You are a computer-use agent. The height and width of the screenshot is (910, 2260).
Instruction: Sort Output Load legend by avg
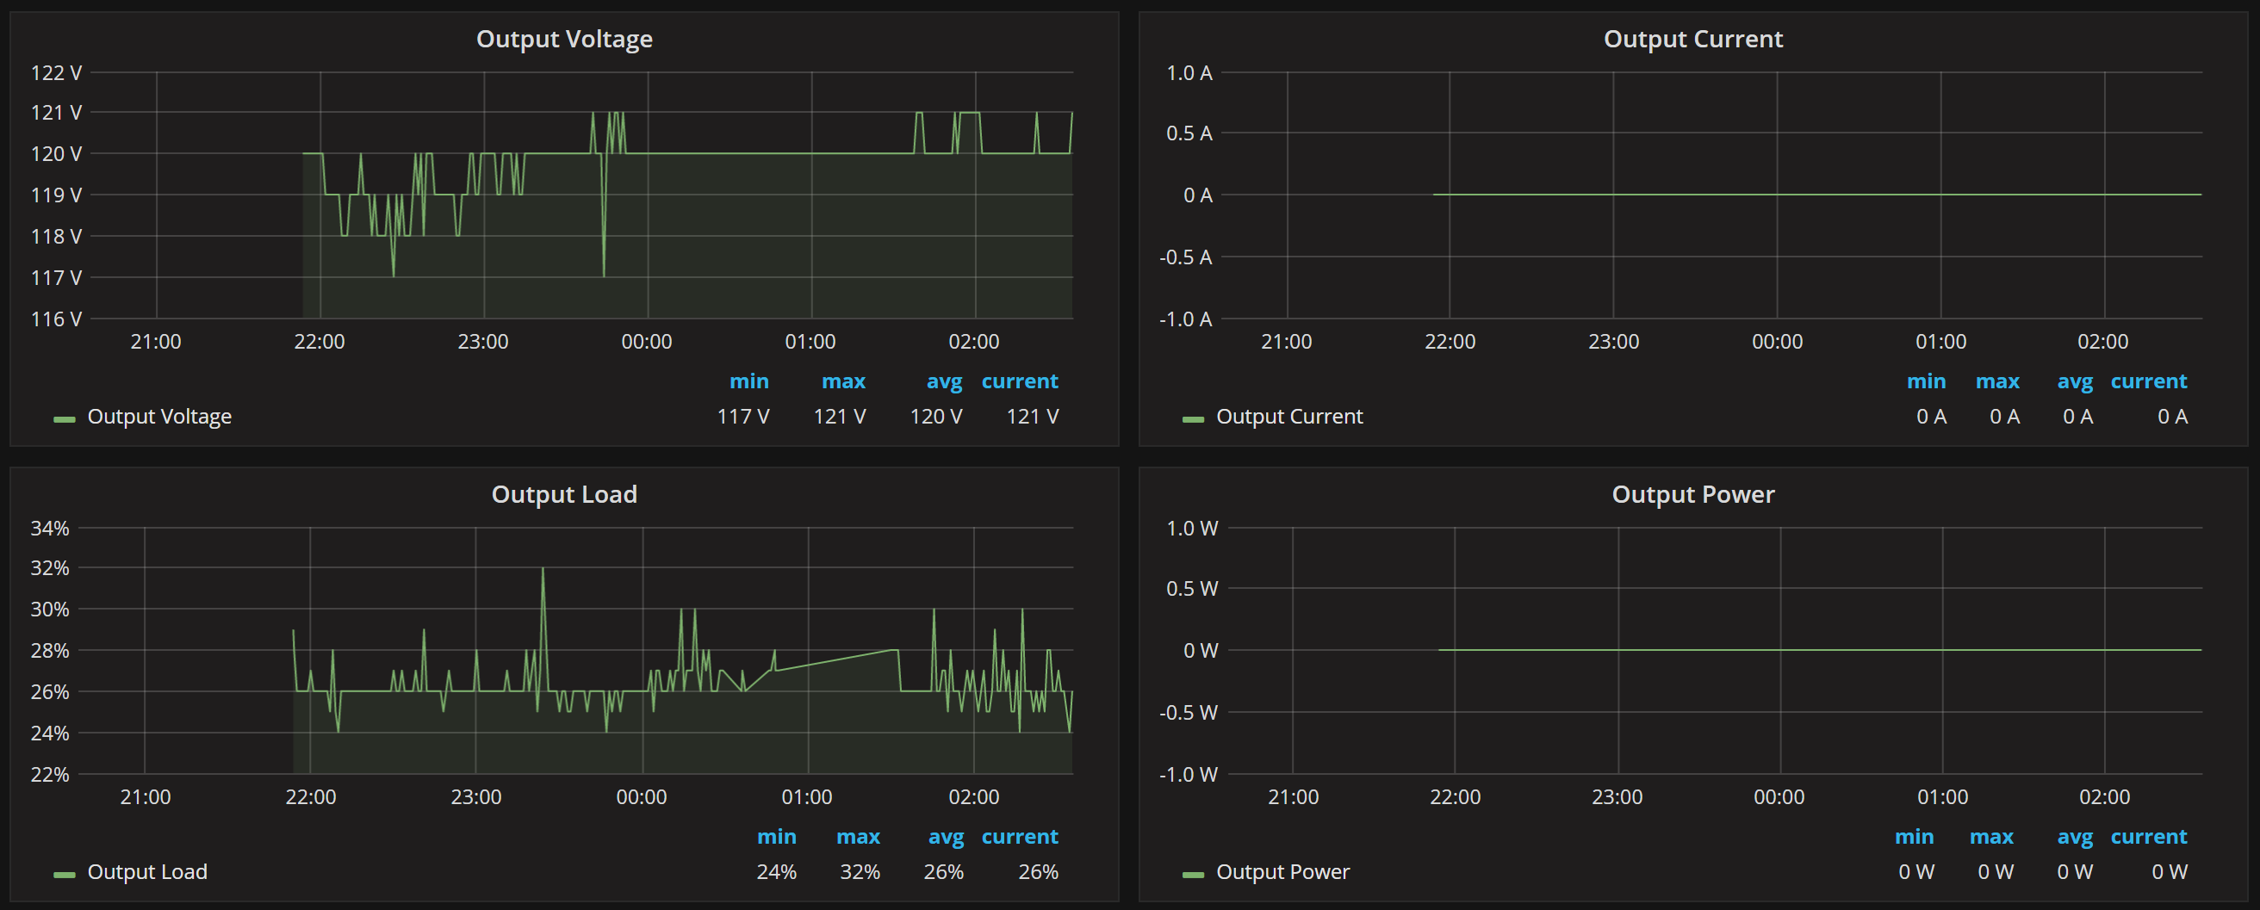(946, 836)
